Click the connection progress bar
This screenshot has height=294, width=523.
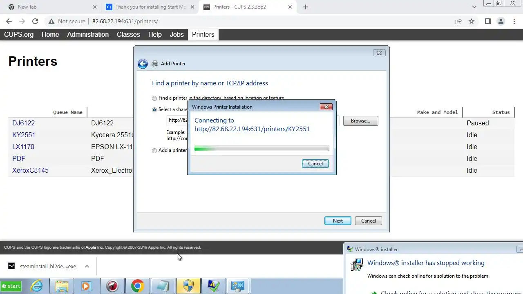click(x=261, y=149)
